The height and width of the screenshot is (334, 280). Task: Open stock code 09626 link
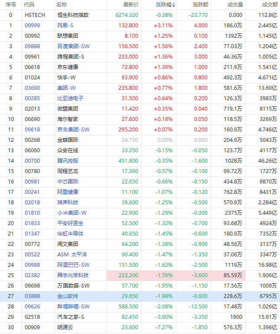click(x=32, y=307)
